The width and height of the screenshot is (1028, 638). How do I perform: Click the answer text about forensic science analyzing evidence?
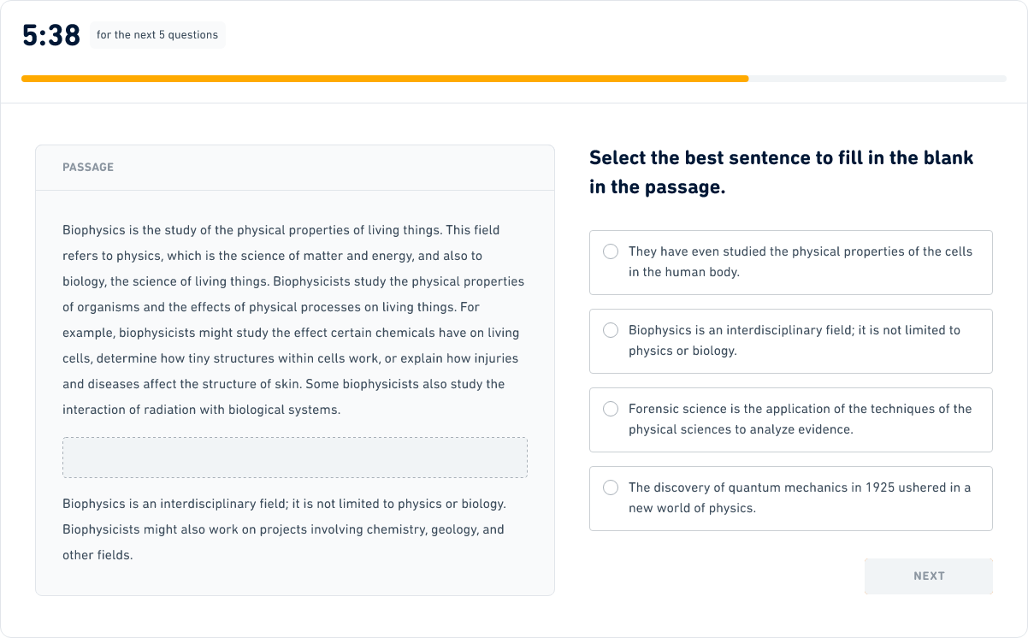click(x=800, y=419)
